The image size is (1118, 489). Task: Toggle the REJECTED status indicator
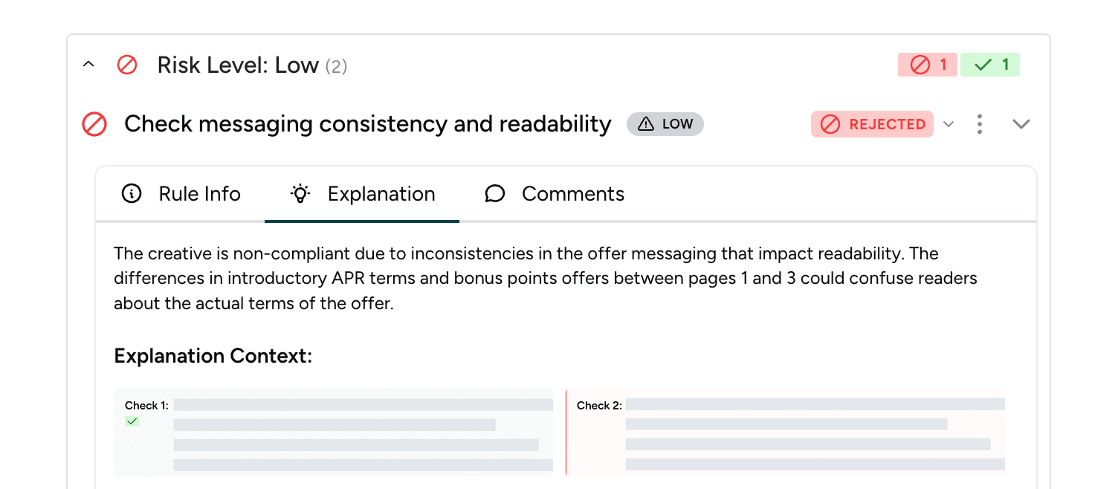click(x=872, y=124)
